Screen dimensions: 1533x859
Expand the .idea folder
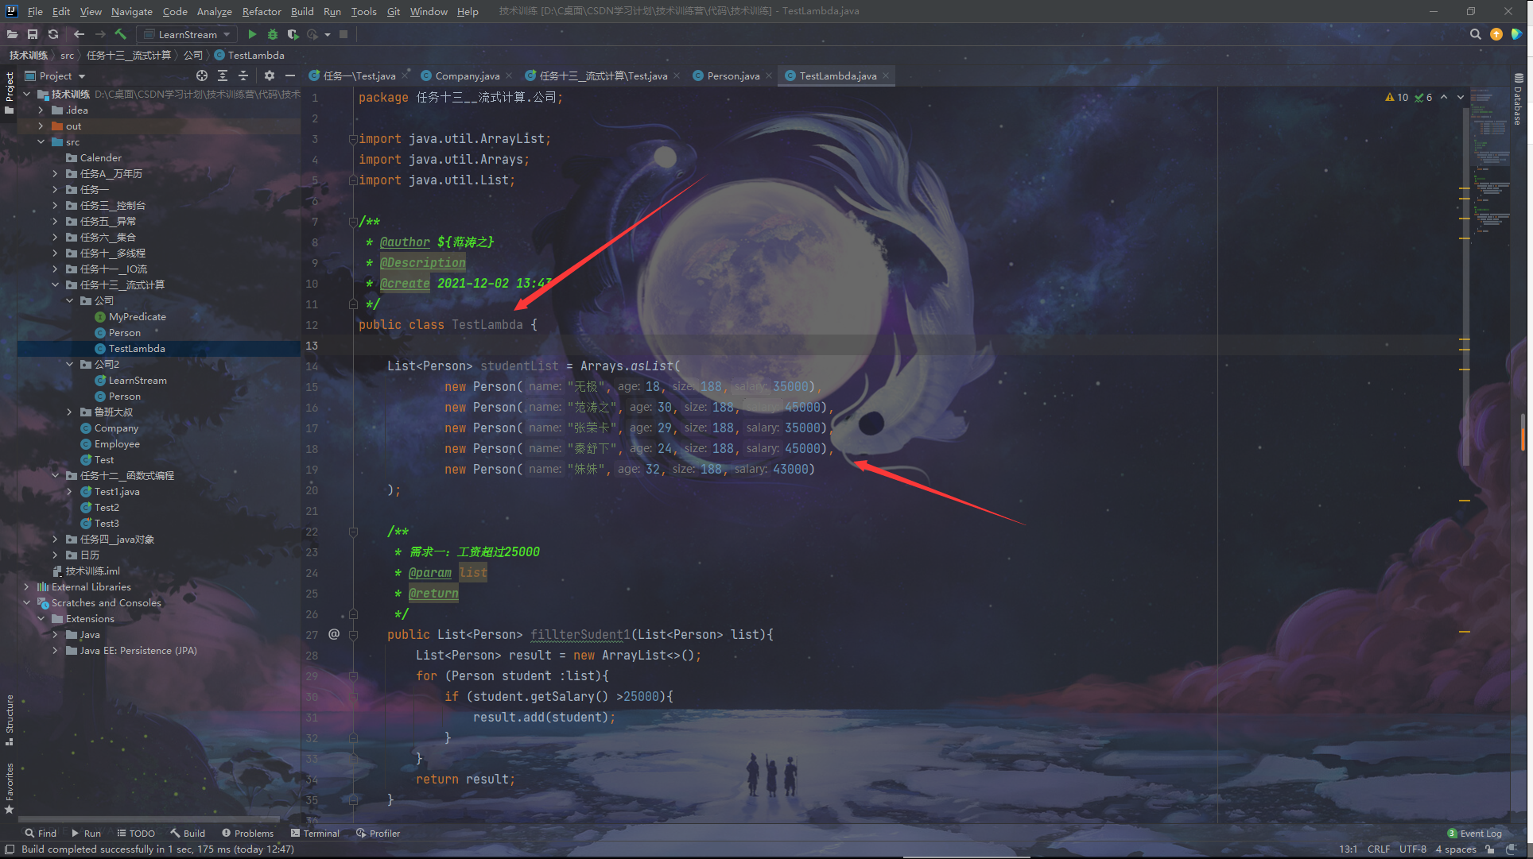[41, 110]
